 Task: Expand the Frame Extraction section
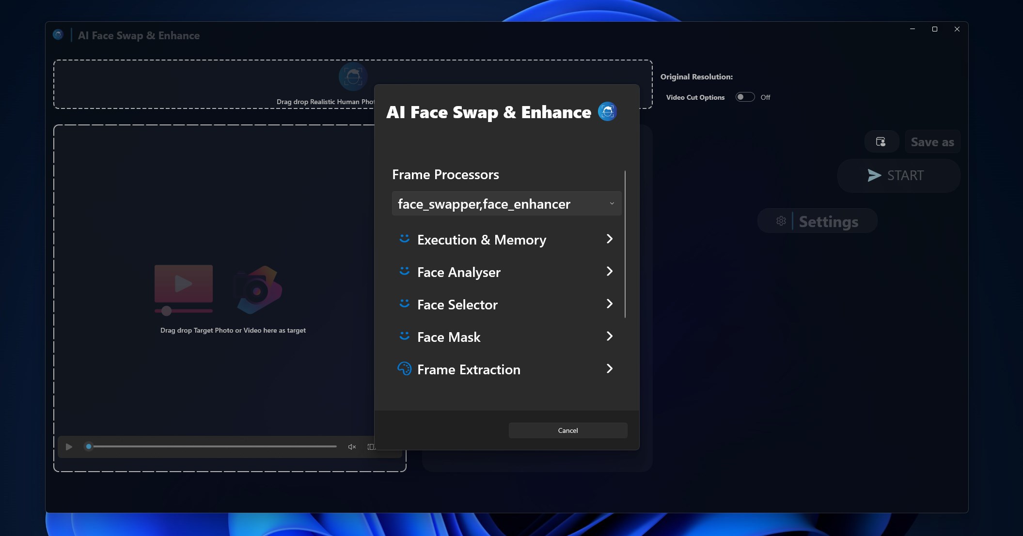tap(609, 368)
